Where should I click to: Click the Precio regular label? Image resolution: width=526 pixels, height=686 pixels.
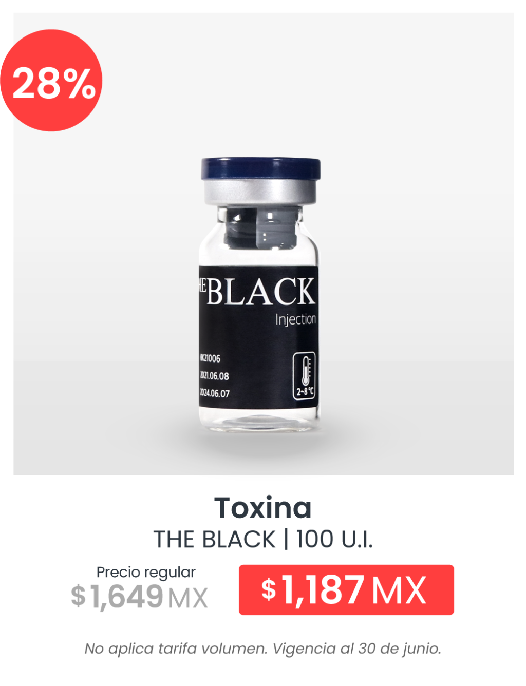146,572
